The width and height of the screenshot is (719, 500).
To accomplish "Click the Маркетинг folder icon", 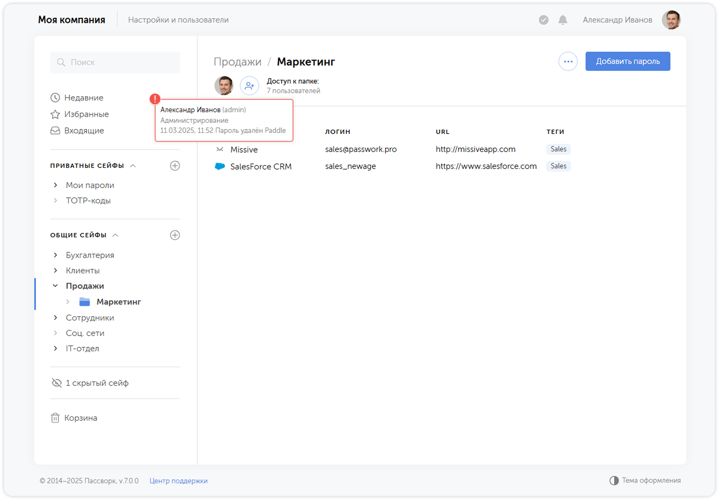I will [x=85, y=302].
